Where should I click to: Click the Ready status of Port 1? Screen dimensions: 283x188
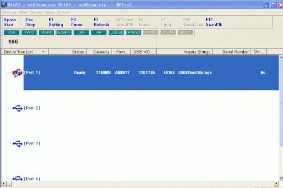coord(80,73)
